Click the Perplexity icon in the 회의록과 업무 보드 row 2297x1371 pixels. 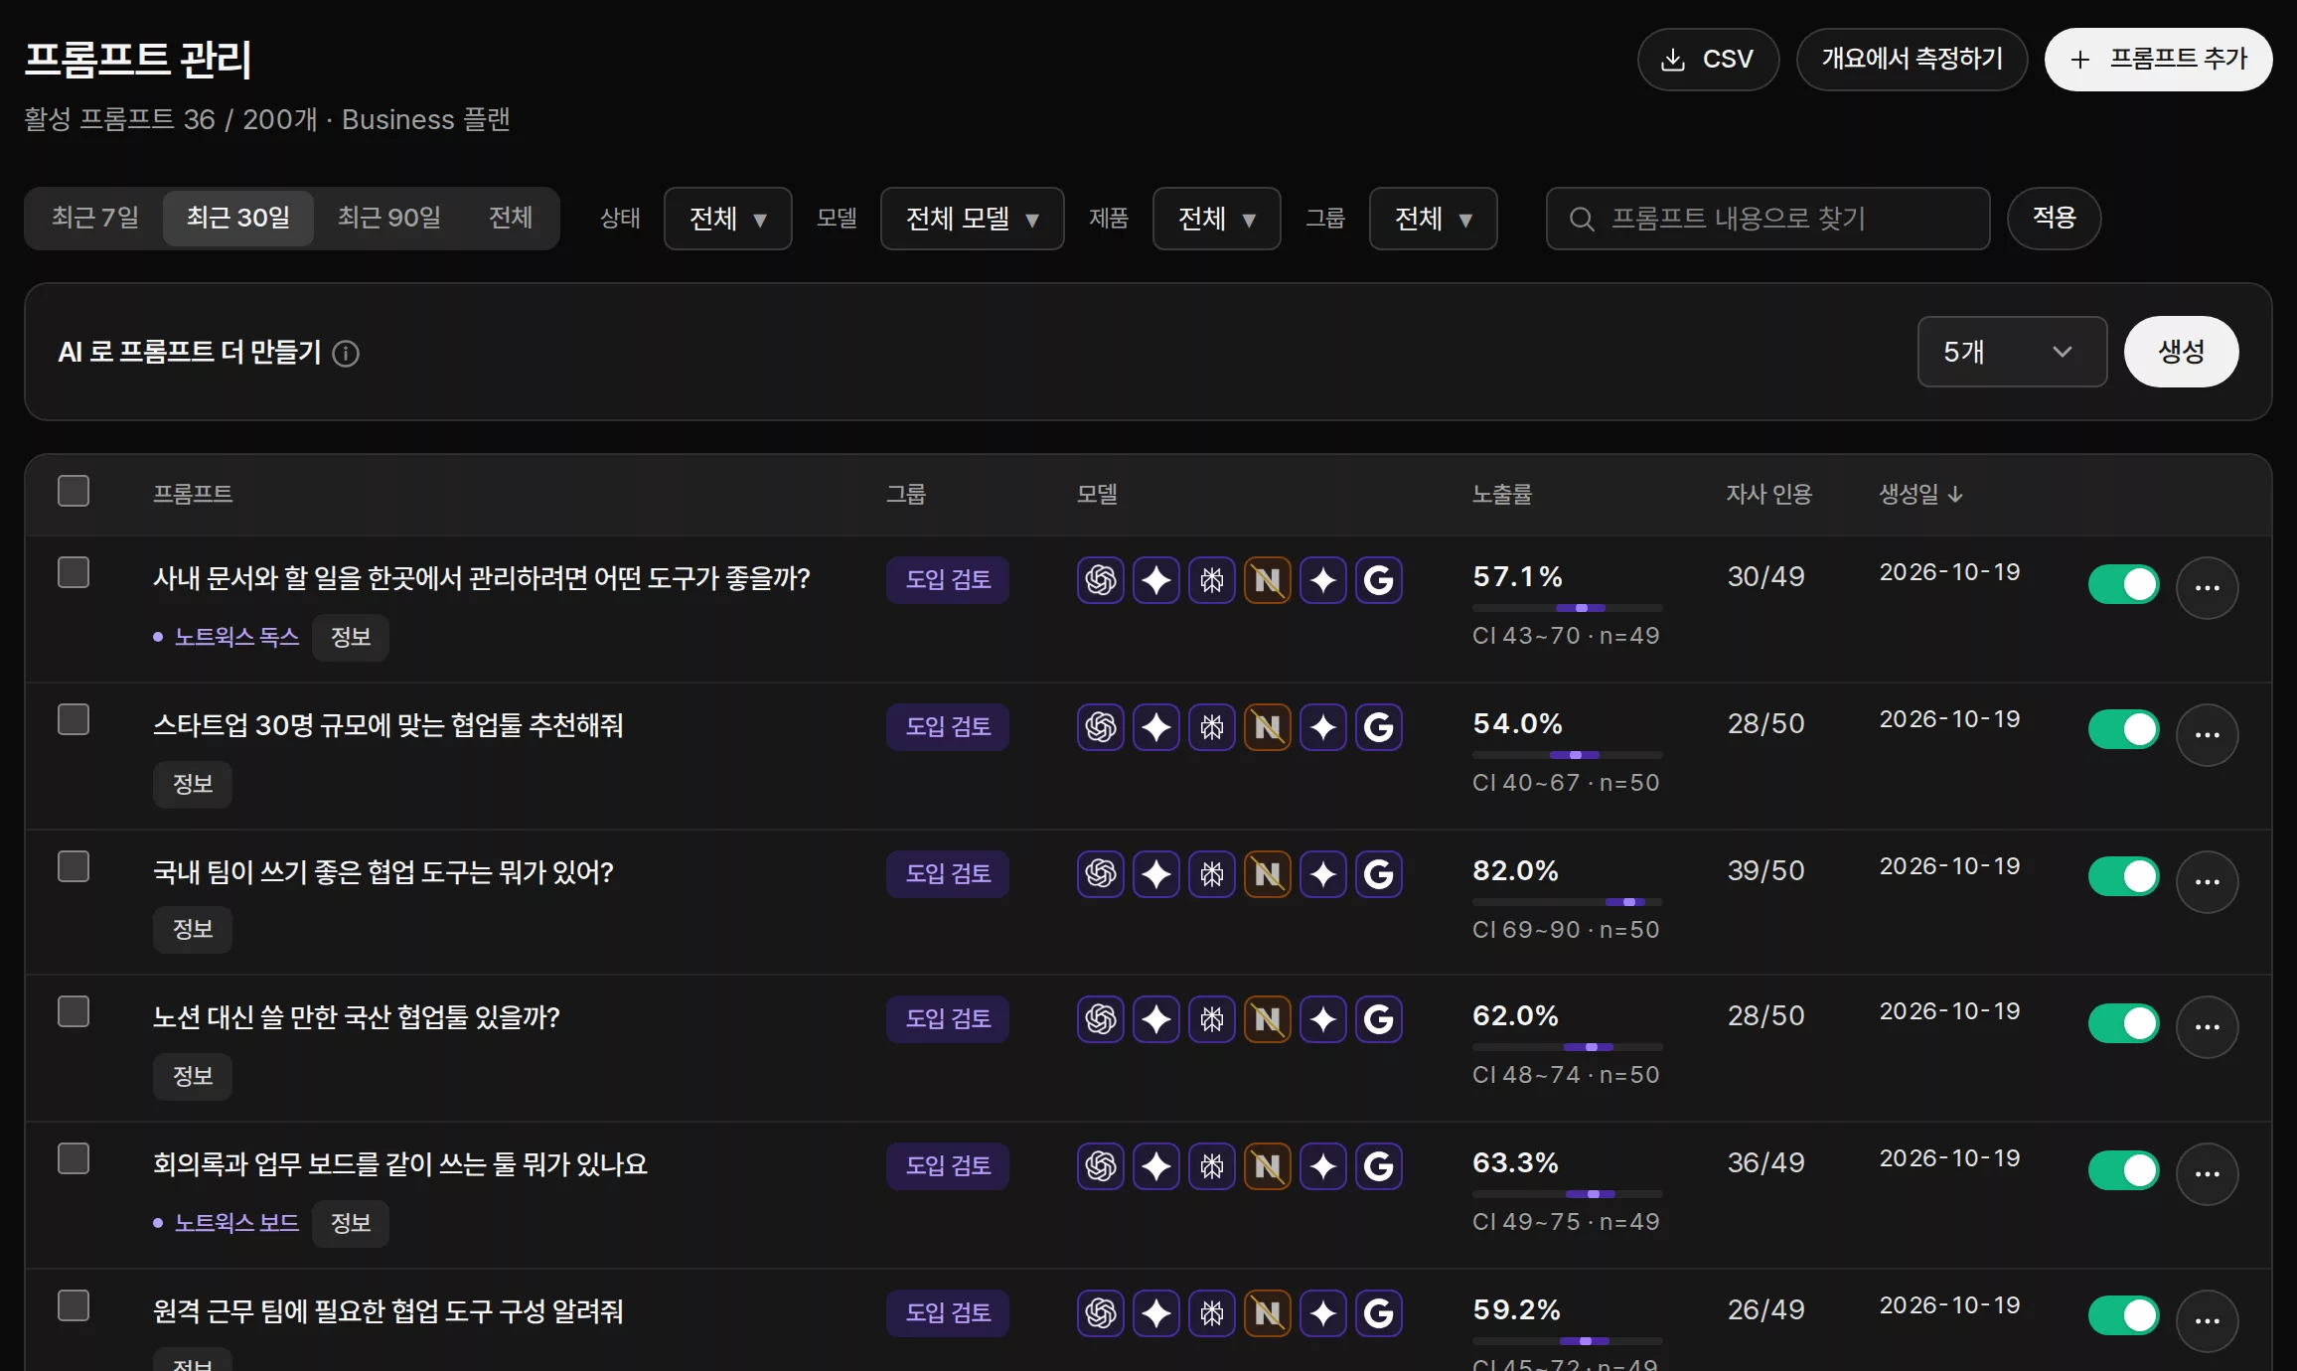pyautogui.click(x=1211, y=1166)
